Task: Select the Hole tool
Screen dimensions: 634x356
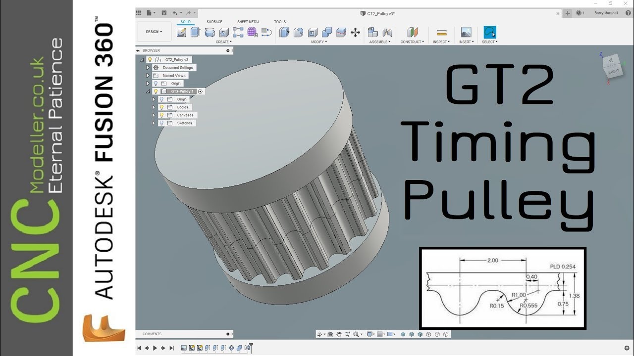Action: coord(224,32)
